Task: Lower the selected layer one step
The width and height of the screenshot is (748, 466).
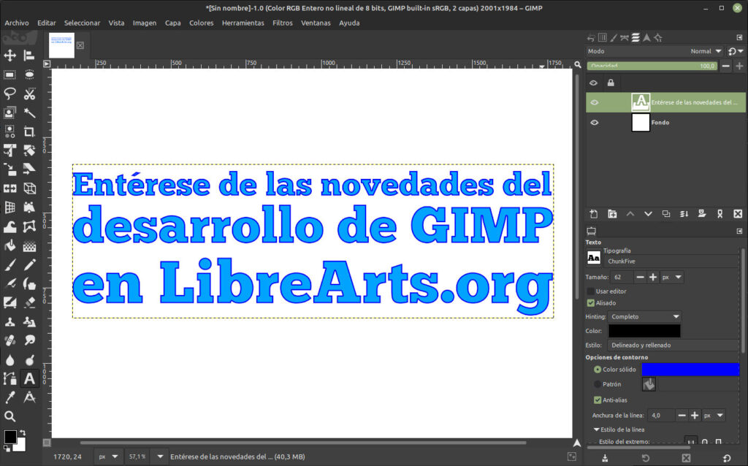Action: 648,214
